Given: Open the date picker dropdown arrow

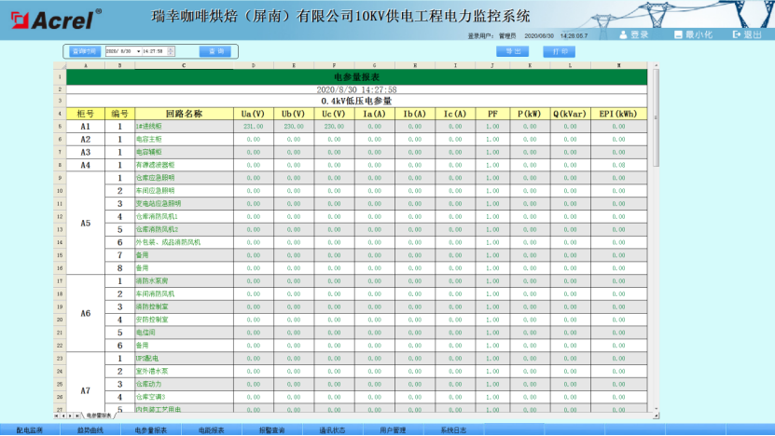Looking at the screenshot, I should click(138, 51).
